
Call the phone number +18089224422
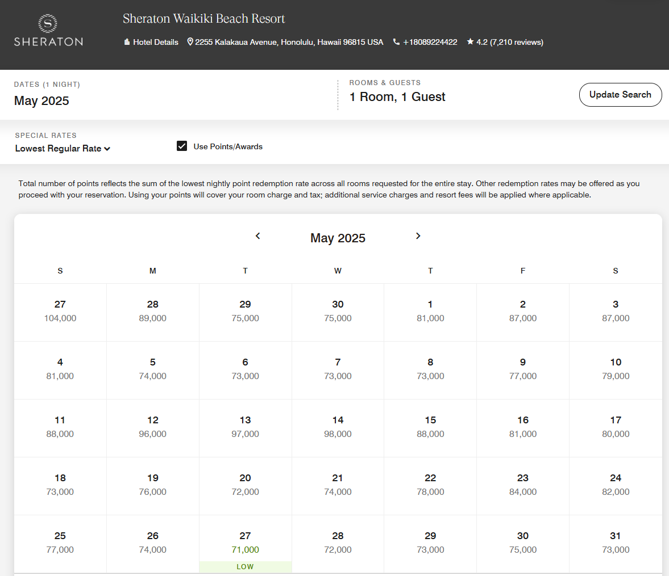pyautogui.click(x=425, y=42)
